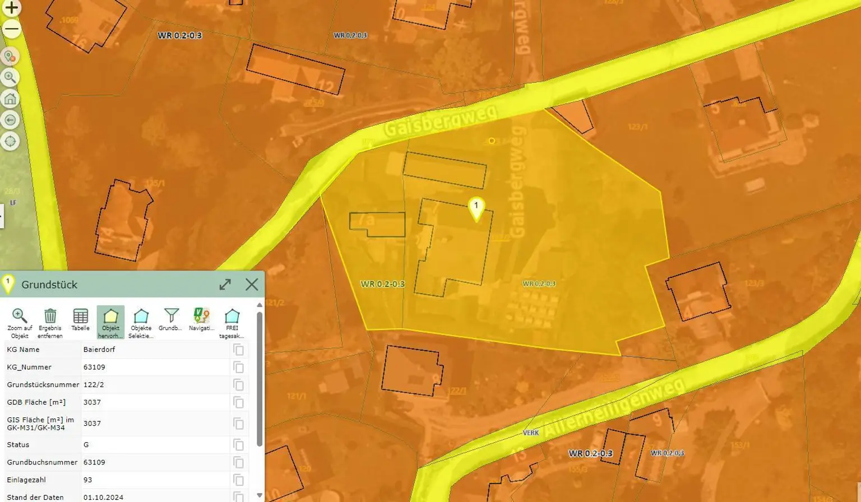Image resolution: width=861 pixels, height=502 pixels.
Task: Click Zoom auf Objekt tool
Action: tap(20, 323)
